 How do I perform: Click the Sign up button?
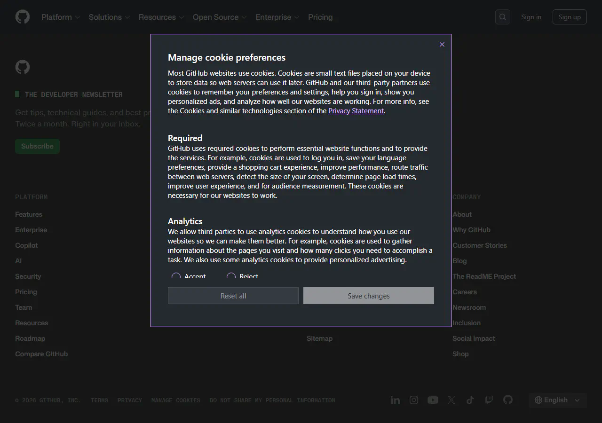(x=570, y=17)
